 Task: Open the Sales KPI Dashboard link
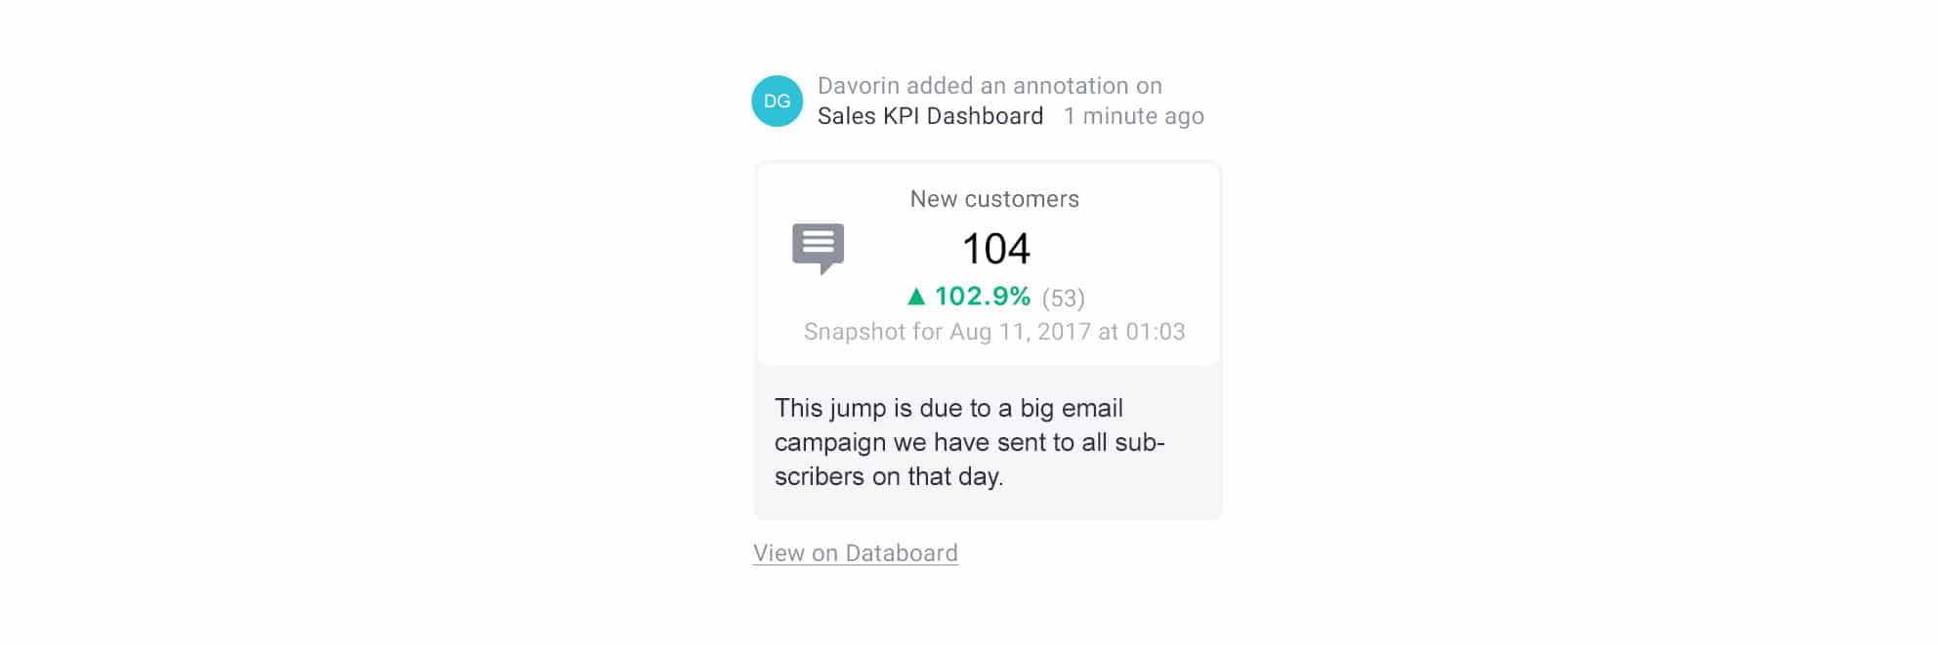click(930, 116)
